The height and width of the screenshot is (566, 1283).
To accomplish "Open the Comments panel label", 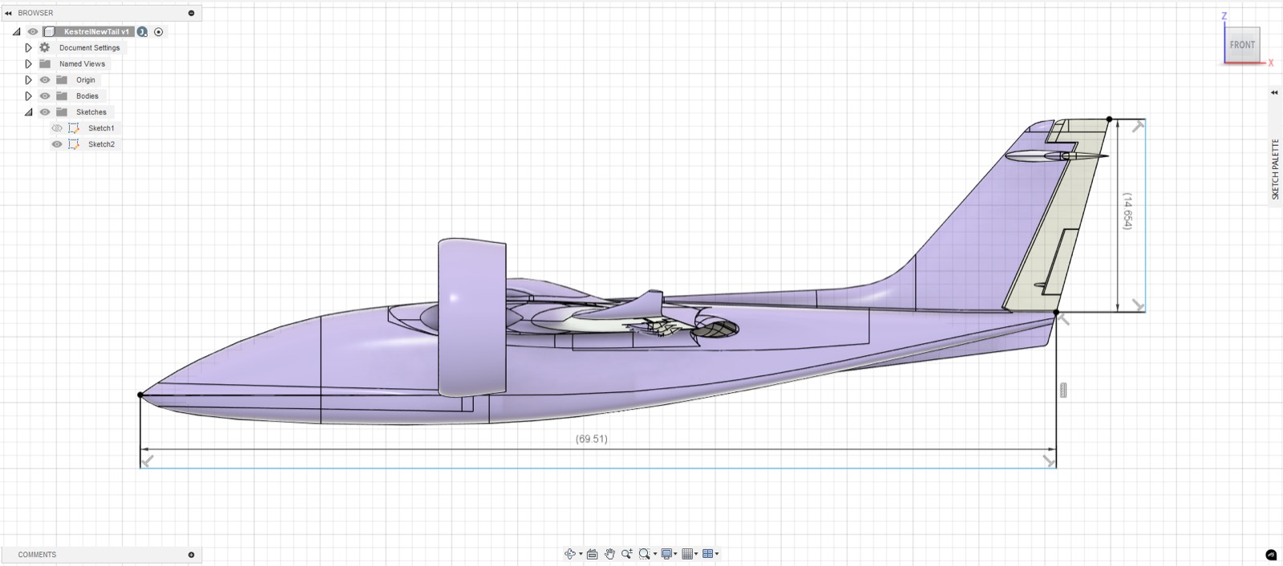I will coord(37,555).
